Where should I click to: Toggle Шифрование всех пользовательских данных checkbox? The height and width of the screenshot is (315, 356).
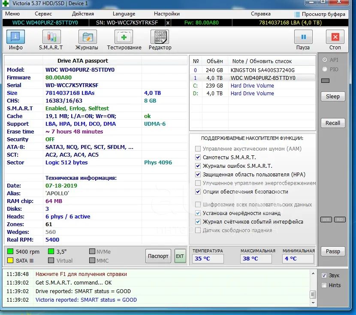click(x=198, y=204)
